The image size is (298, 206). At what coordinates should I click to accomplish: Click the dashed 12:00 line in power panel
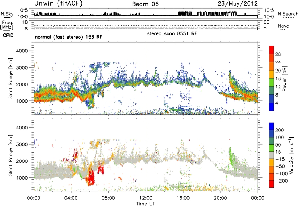point(146,78)
